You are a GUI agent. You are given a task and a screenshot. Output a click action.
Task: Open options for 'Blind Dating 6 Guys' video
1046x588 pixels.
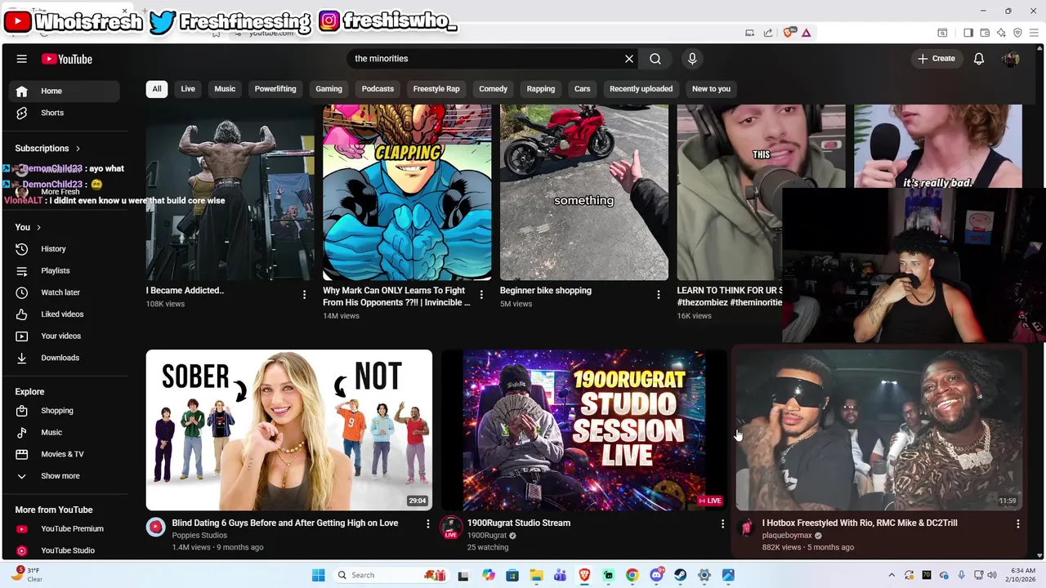(427, 523)
